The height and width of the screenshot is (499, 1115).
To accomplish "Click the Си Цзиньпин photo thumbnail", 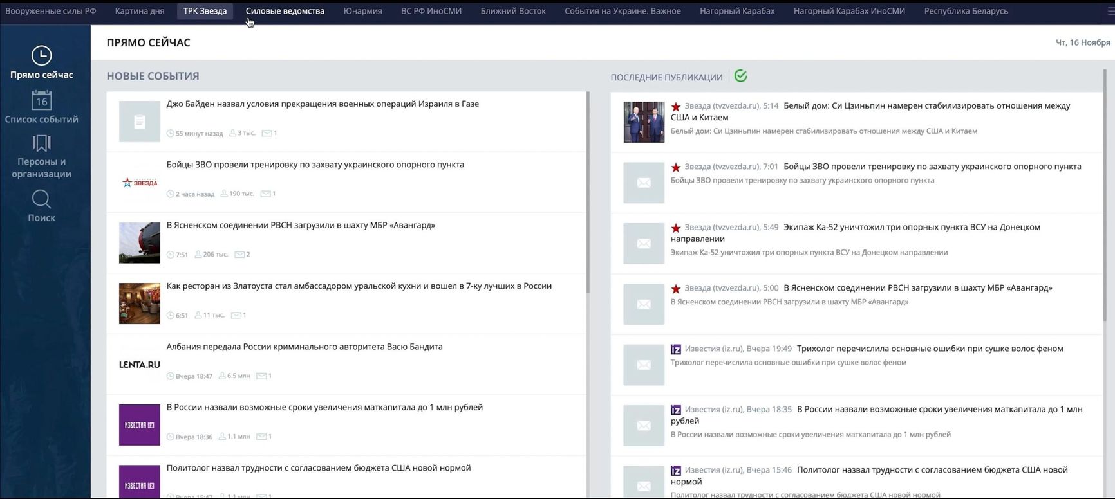I will 644,122.
